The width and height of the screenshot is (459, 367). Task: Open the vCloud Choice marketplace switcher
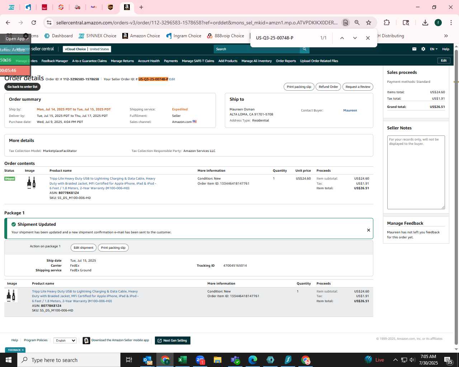coord(87,49)
